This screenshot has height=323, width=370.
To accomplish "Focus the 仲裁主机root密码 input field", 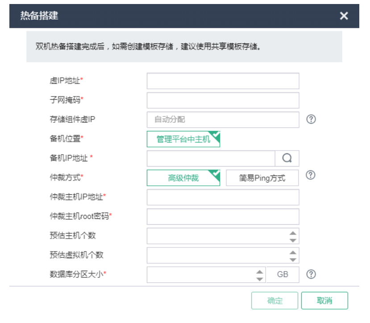I will 223,217.
